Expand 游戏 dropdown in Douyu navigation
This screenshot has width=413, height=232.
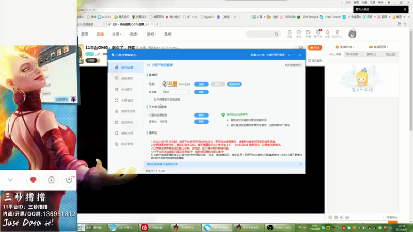pos(151,34)
